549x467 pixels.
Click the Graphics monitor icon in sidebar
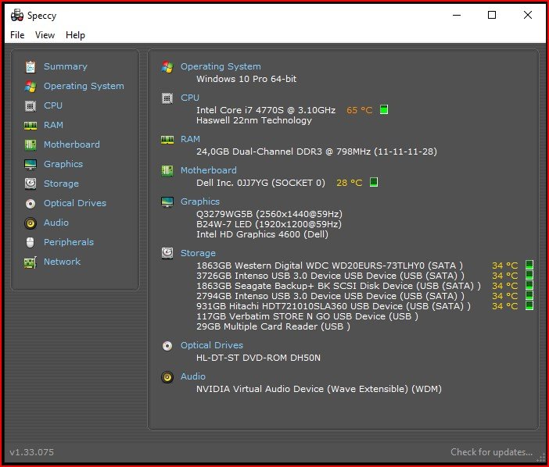pyautogui.click(x=30, y=164)
